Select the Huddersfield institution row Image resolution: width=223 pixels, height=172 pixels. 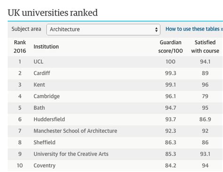point(115,120)
